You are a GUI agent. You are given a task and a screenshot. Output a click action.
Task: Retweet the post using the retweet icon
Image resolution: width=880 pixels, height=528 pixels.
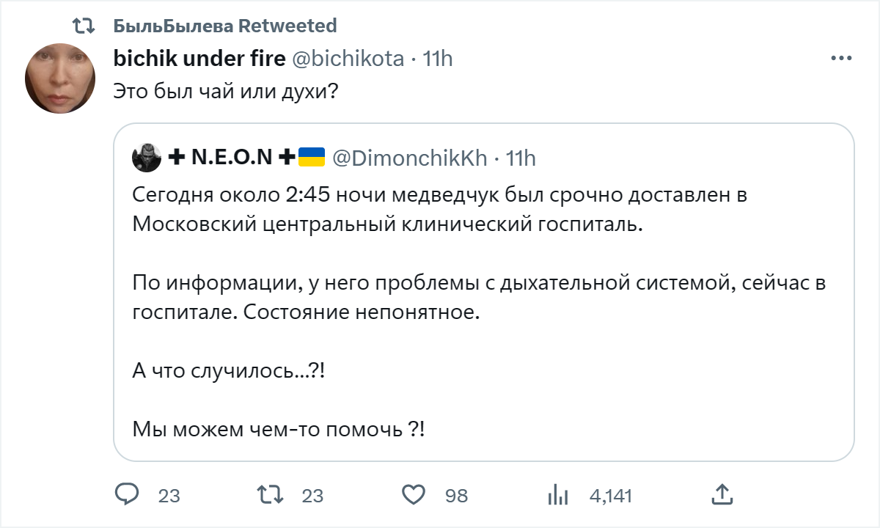click(x=271, y=495)
